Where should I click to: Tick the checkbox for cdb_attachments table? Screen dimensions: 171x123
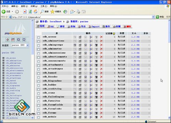39,65
